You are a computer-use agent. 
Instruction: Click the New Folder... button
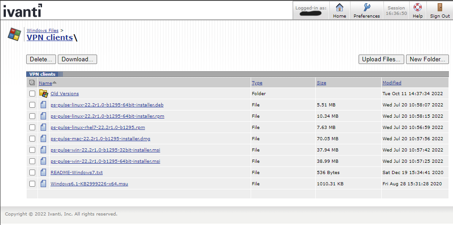coord(427,59)
